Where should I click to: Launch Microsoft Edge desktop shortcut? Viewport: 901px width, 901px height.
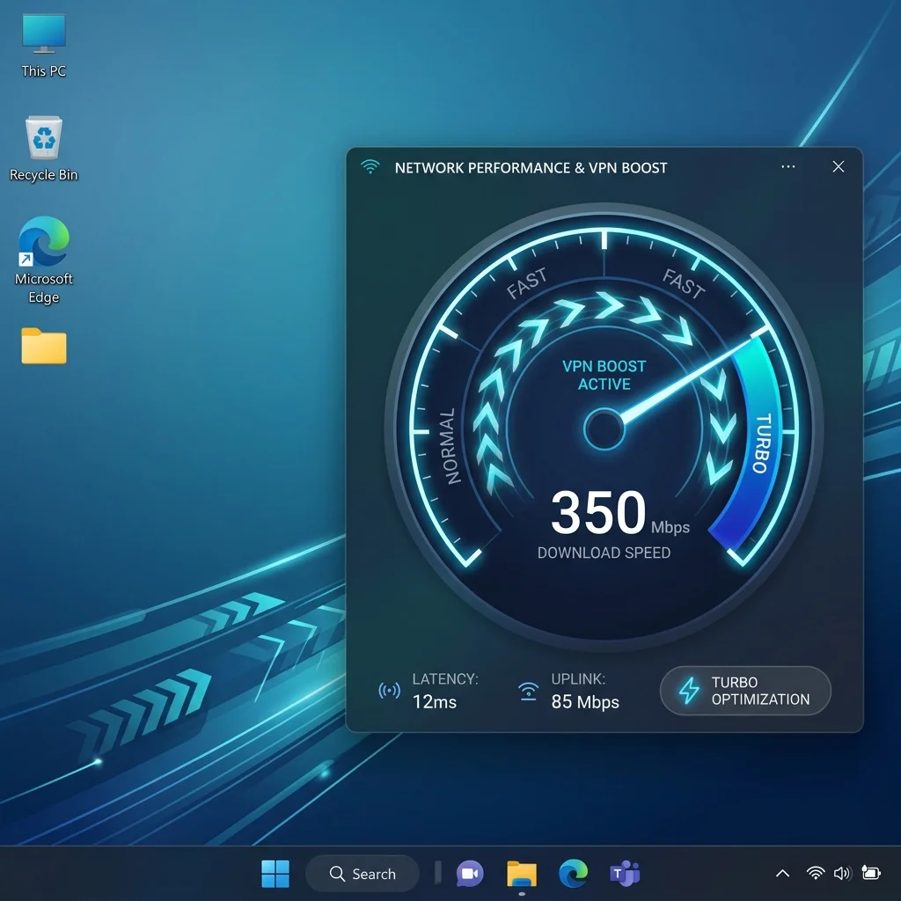point(44,260)
